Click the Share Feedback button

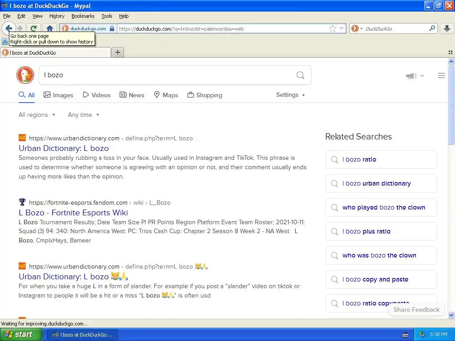(416, 309)
